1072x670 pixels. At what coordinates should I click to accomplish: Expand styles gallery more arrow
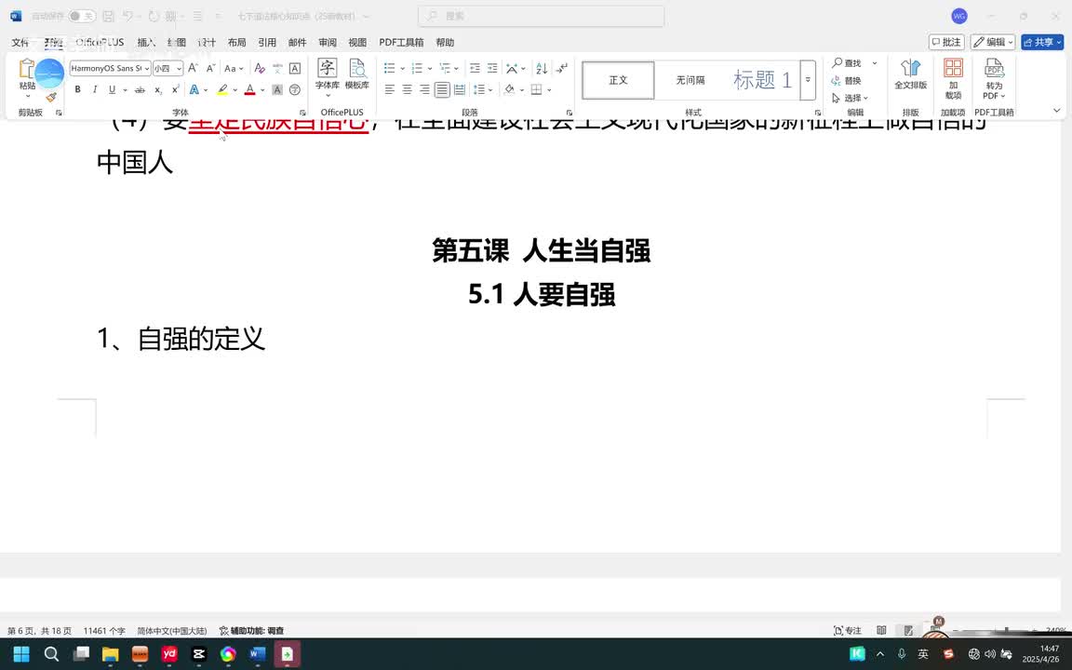[808, 80]
